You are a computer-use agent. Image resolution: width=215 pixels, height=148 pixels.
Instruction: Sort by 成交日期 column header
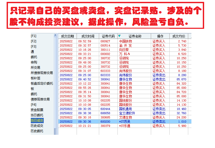[67, 36]
